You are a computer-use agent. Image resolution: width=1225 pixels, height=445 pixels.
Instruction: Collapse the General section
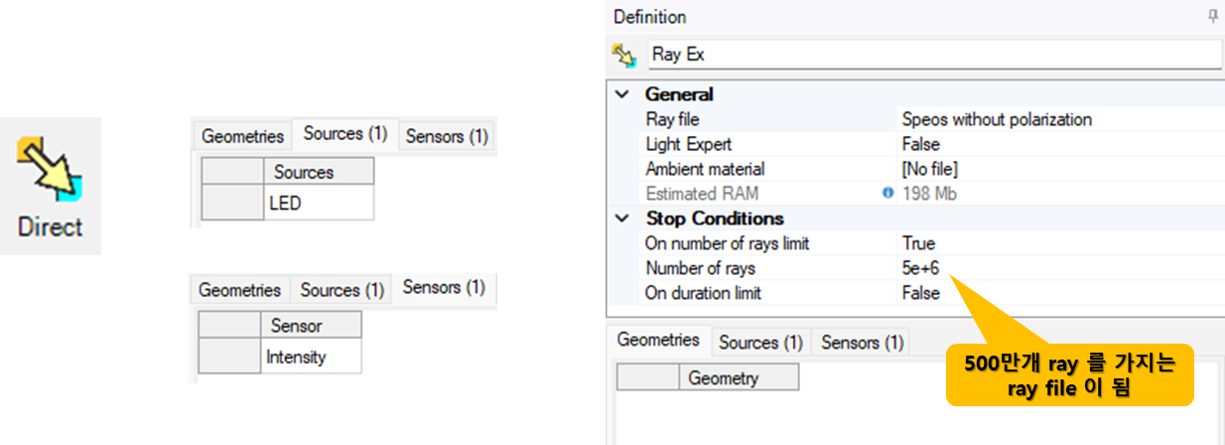tap(622, 94)
